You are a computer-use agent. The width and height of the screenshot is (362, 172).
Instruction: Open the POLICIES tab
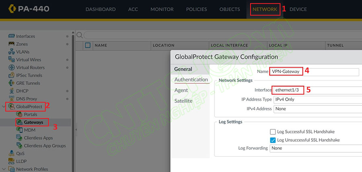click(x=196, y=9)
